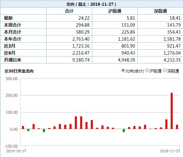Click the -100.00 axis label

tap(11, 146)
